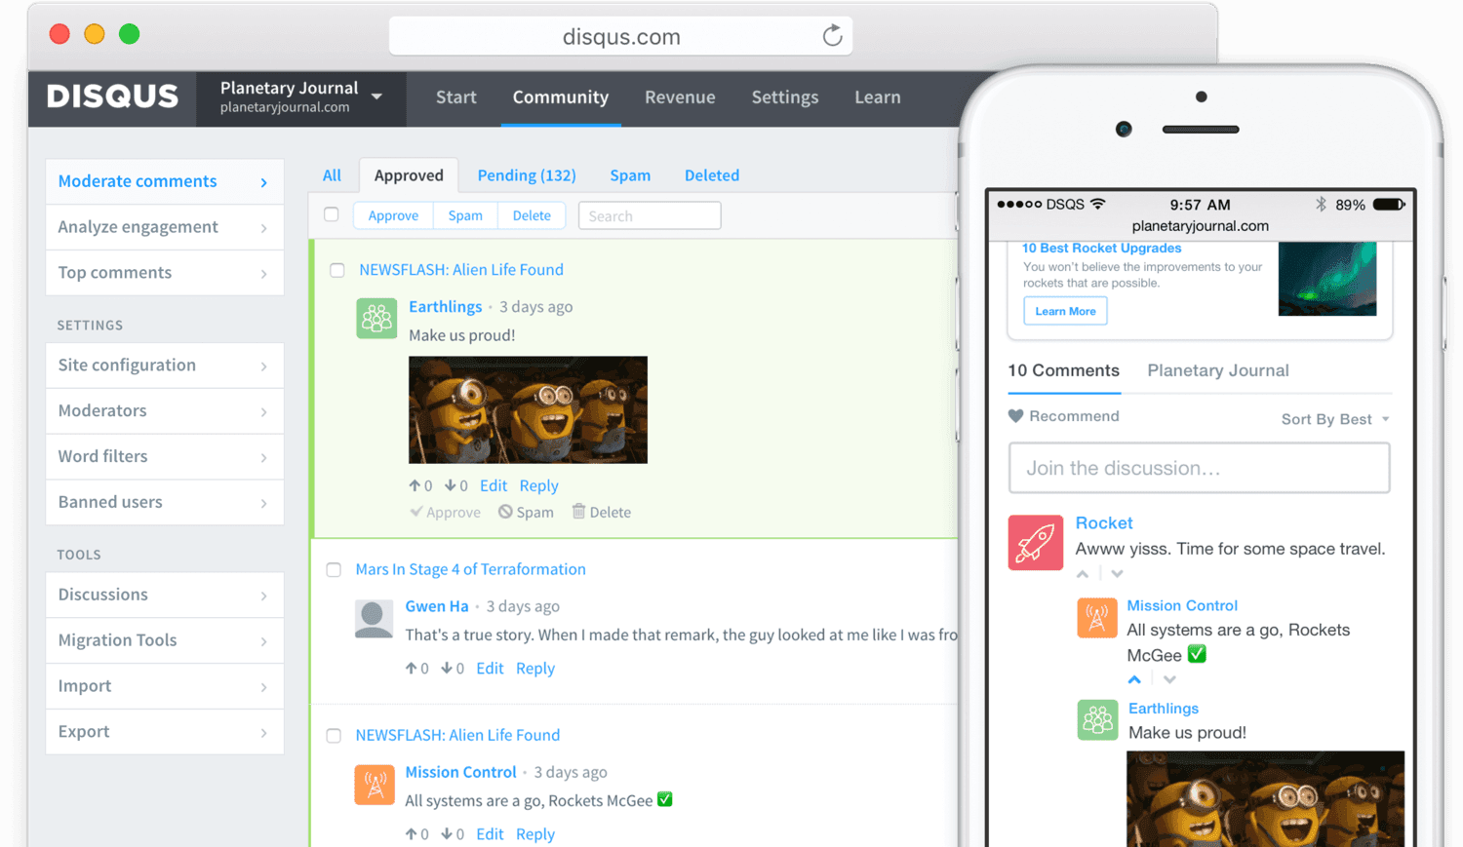Click the Earthlings avatar in moderation list

(x=376, y=318)
